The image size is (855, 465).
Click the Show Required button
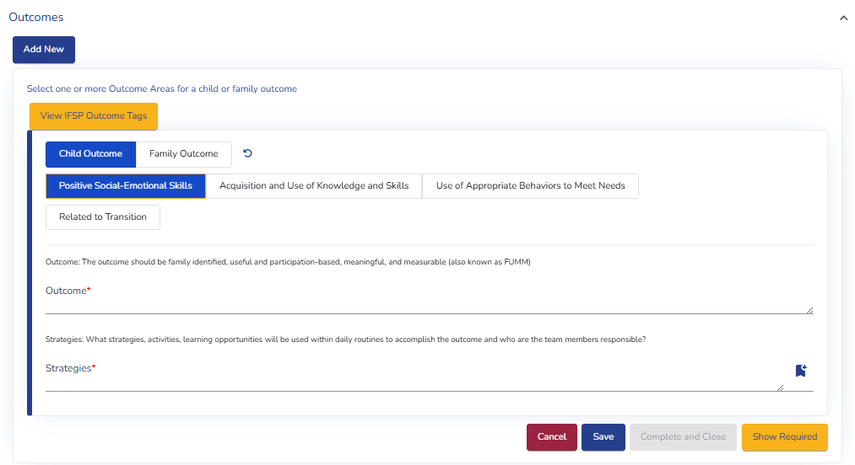(784, 437)
